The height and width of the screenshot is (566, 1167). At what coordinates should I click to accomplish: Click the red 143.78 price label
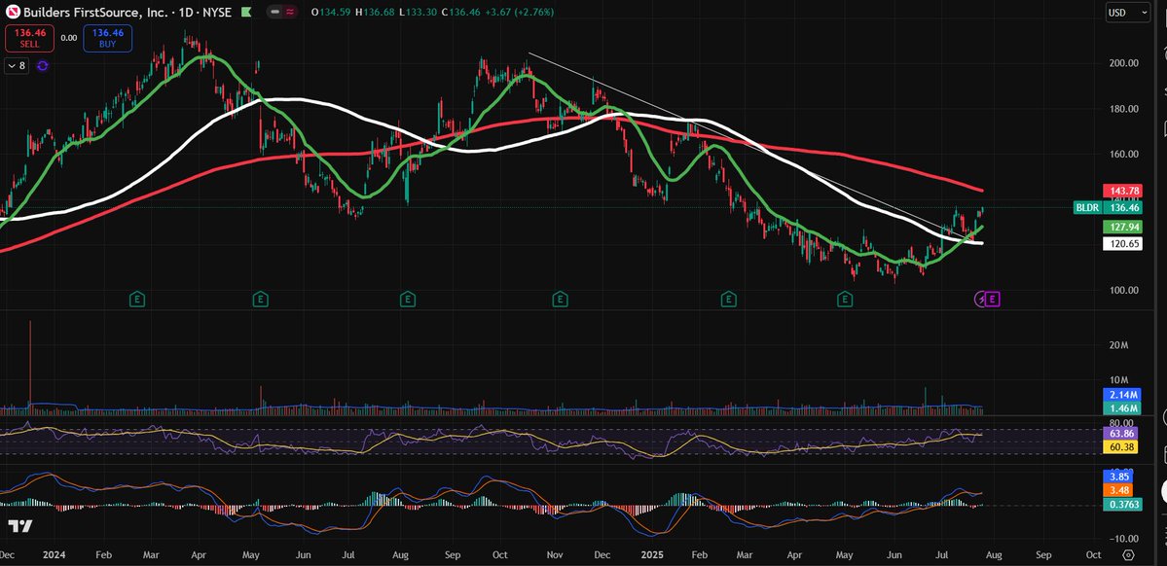1124,192
